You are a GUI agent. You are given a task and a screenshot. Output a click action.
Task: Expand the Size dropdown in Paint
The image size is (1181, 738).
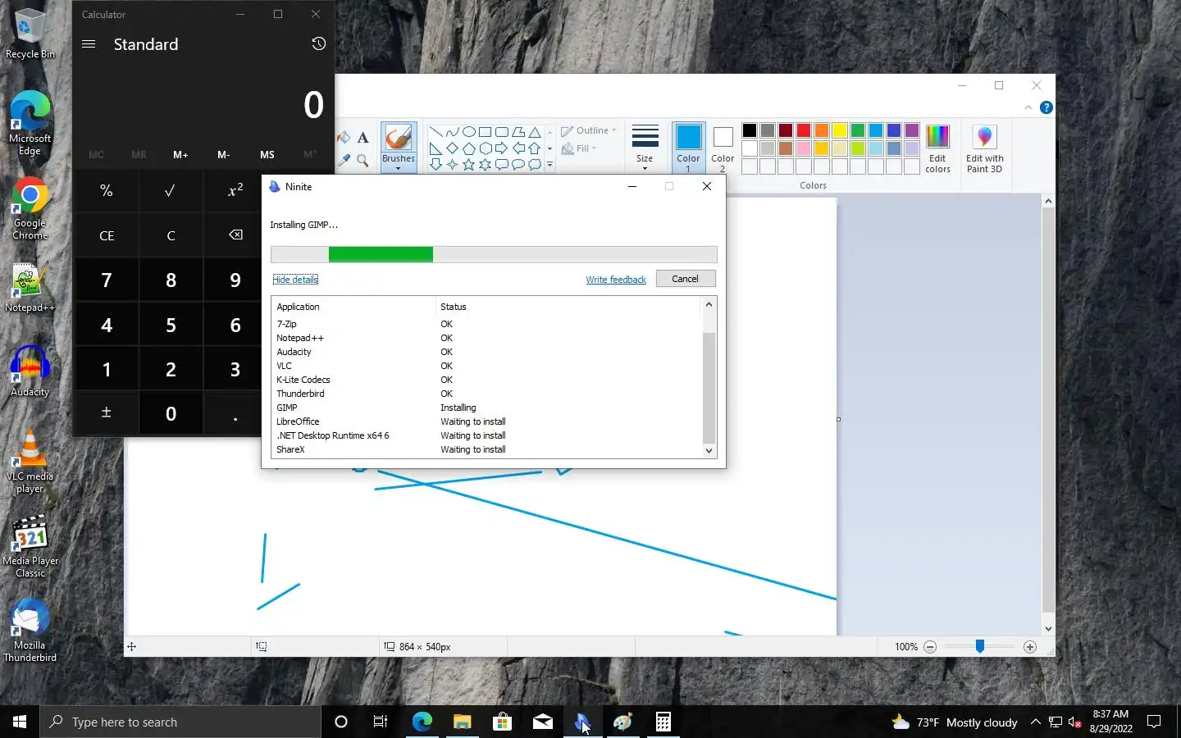click(x=645, y=168)
